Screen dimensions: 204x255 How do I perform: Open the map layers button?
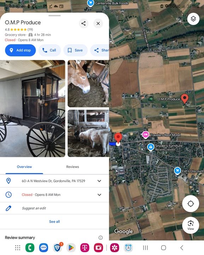[x=193, y=19]
